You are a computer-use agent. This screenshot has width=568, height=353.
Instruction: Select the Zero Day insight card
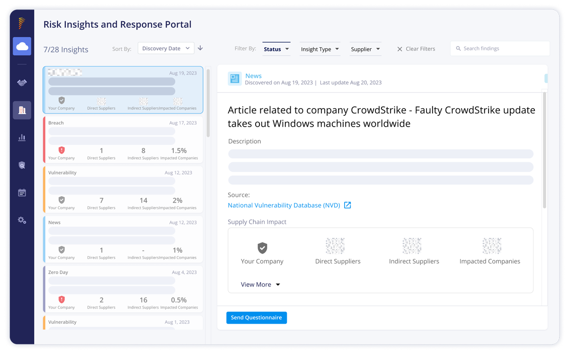pos(123,289)
